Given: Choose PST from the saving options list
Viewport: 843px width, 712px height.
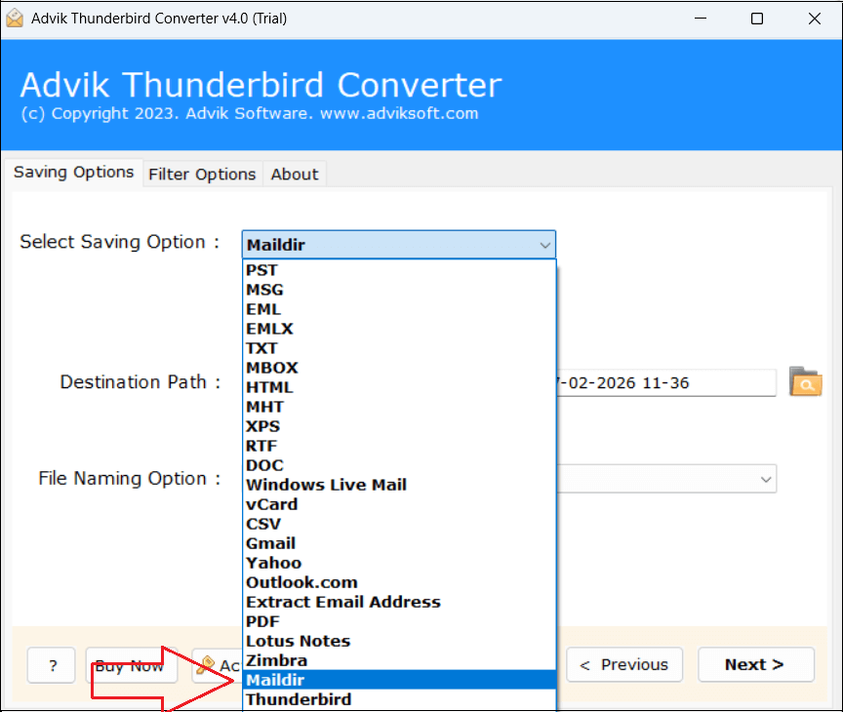Looking at the screenshot, I should (x=261, y=270).
